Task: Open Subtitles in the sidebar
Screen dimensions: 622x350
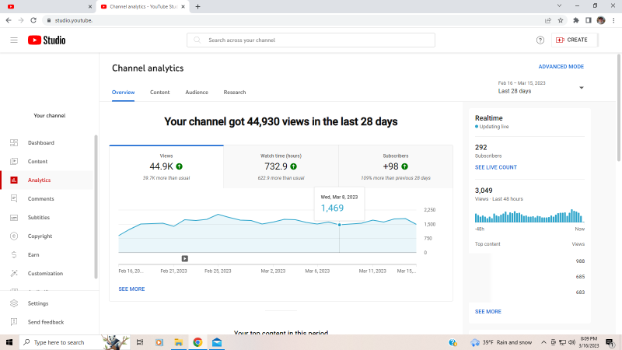Action: pos(39,218)
